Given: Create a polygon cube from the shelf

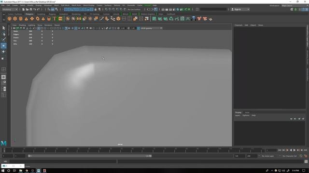Looking at the screenshot, I should 15,19.
